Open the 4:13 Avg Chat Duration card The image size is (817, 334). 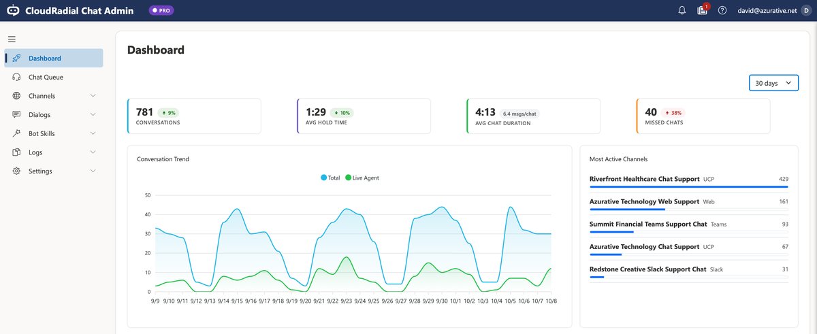(533, 116)
